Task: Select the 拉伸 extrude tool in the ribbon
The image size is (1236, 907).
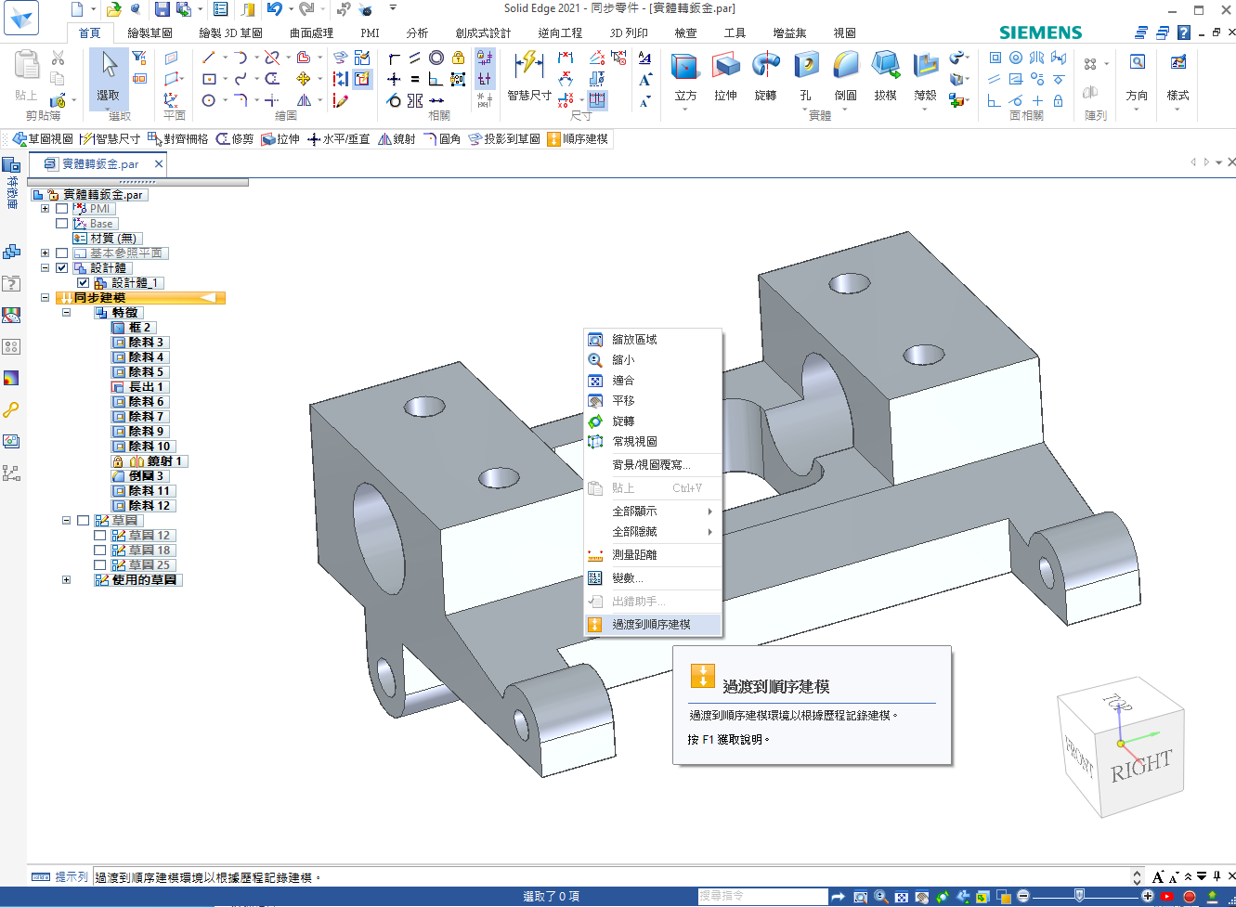Action: [x=725, y=66]
